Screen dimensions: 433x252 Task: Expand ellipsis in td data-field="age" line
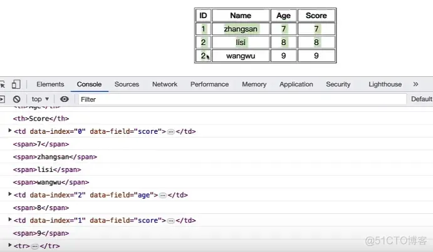click(163, 196)
